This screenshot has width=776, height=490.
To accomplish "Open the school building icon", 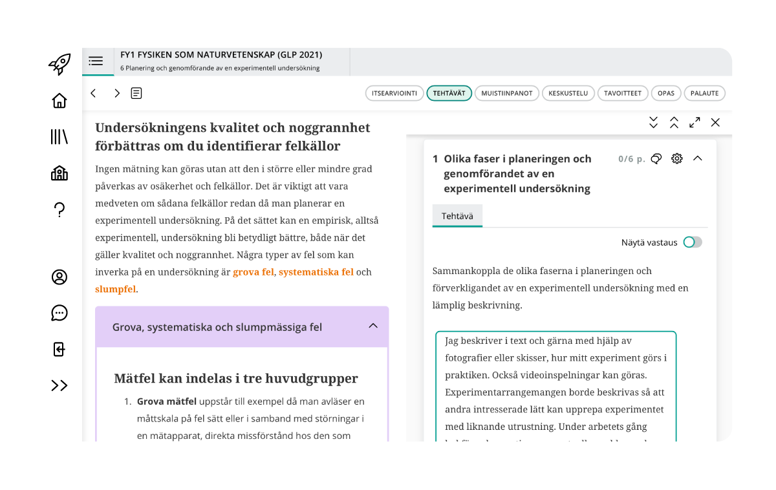I will coord(59,173).
